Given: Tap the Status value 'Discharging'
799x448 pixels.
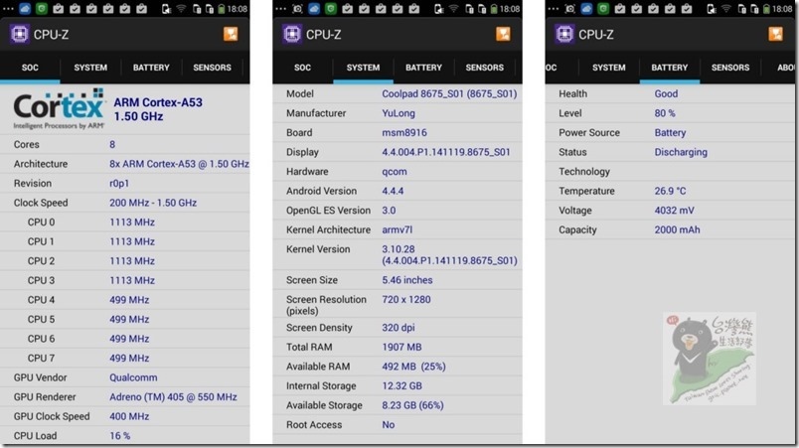Looking at the screenshot, I should coord(681,152).
